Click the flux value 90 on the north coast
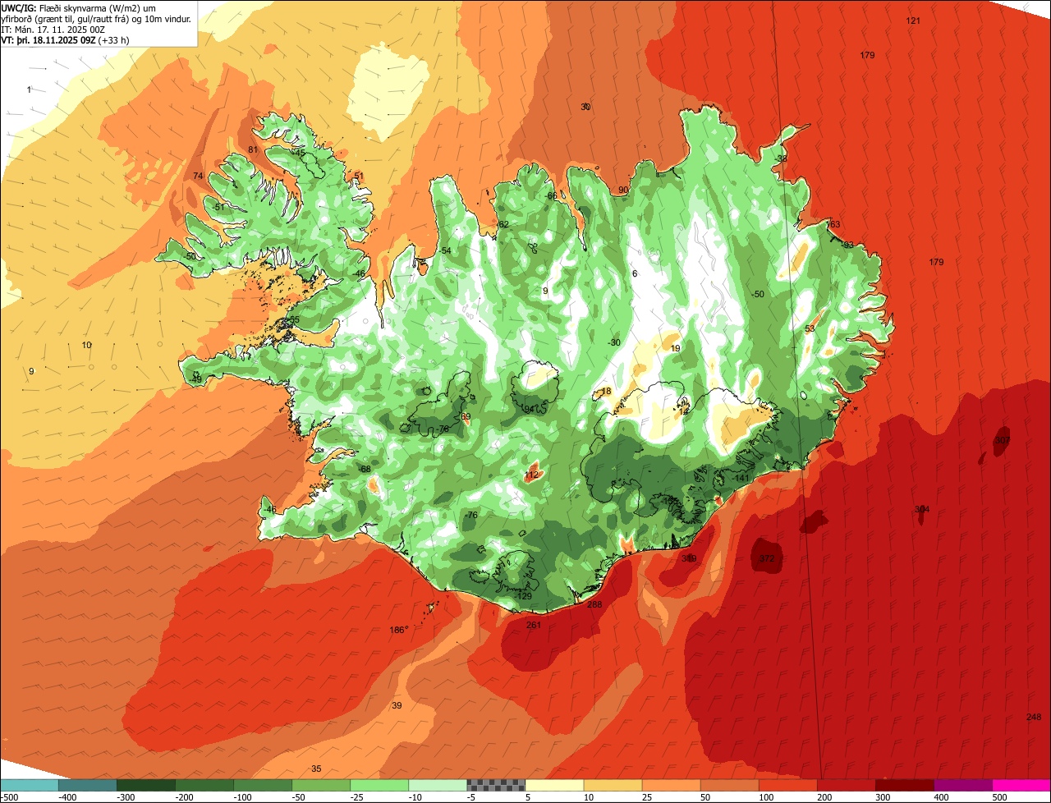The height and width of the screenshot is (803, 1051). (x=623, y=190)
